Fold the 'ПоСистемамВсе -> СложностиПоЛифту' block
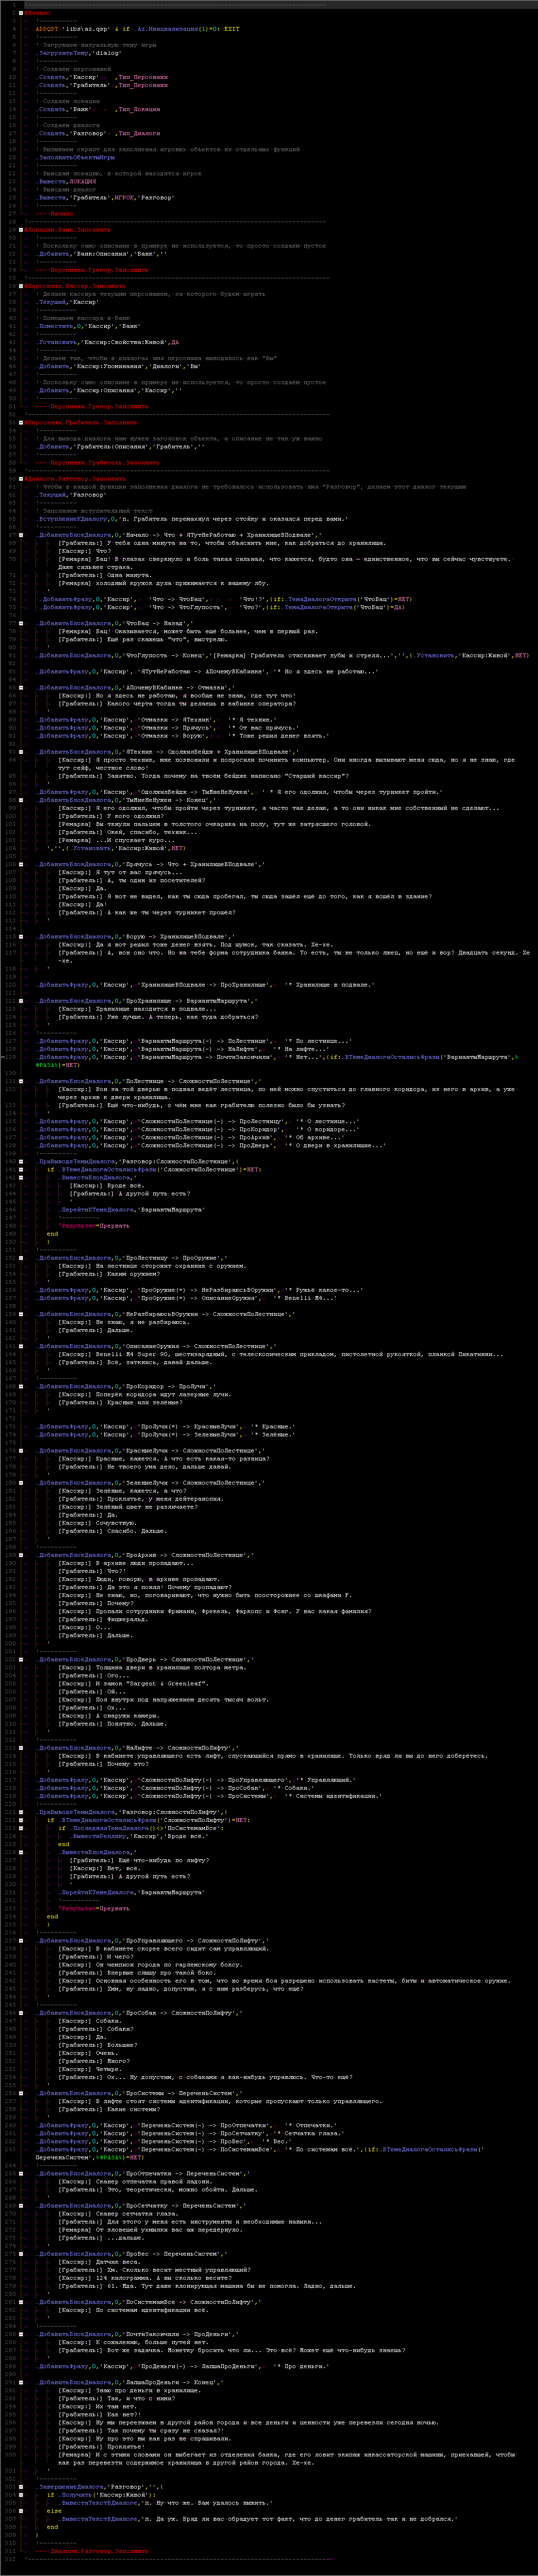The width and height of the screenshot is (538, 2576). click(20, 2301)
